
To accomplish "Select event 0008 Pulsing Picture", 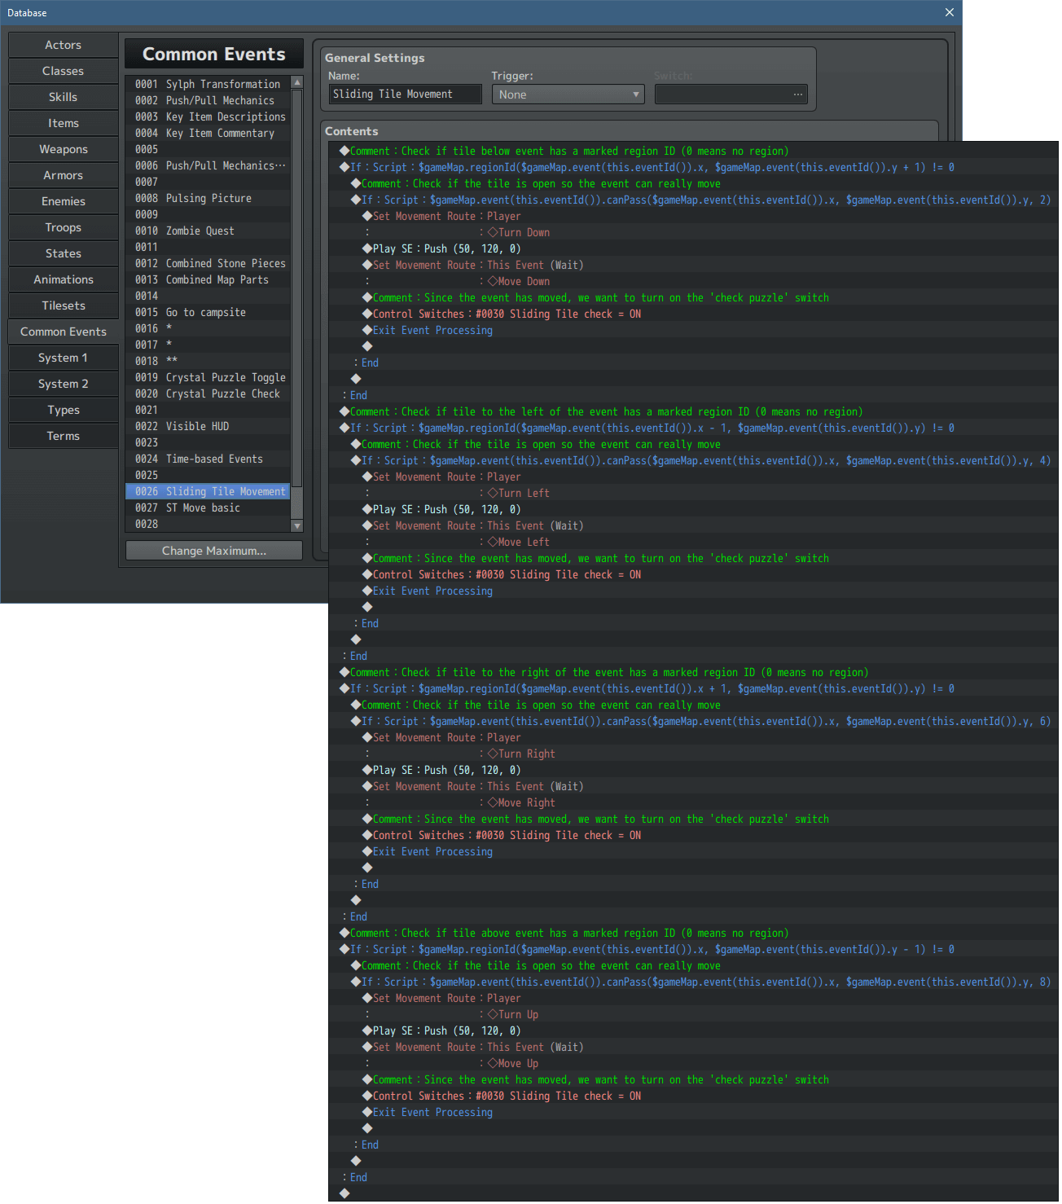I will coord(208,198).
